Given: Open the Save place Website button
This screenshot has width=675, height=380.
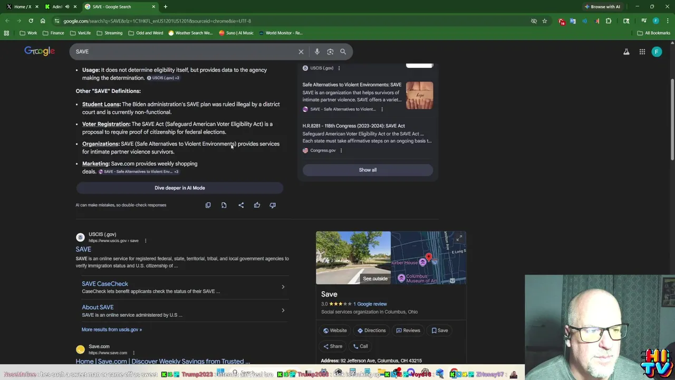Looking at the screenshot, I should pos(335,330).
